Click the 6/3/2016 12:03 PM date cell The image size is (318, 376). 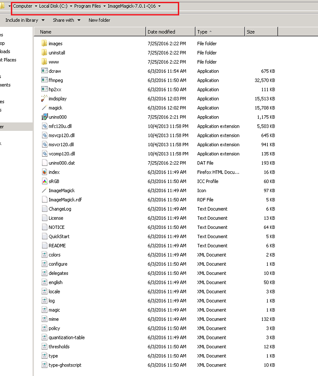167,99
